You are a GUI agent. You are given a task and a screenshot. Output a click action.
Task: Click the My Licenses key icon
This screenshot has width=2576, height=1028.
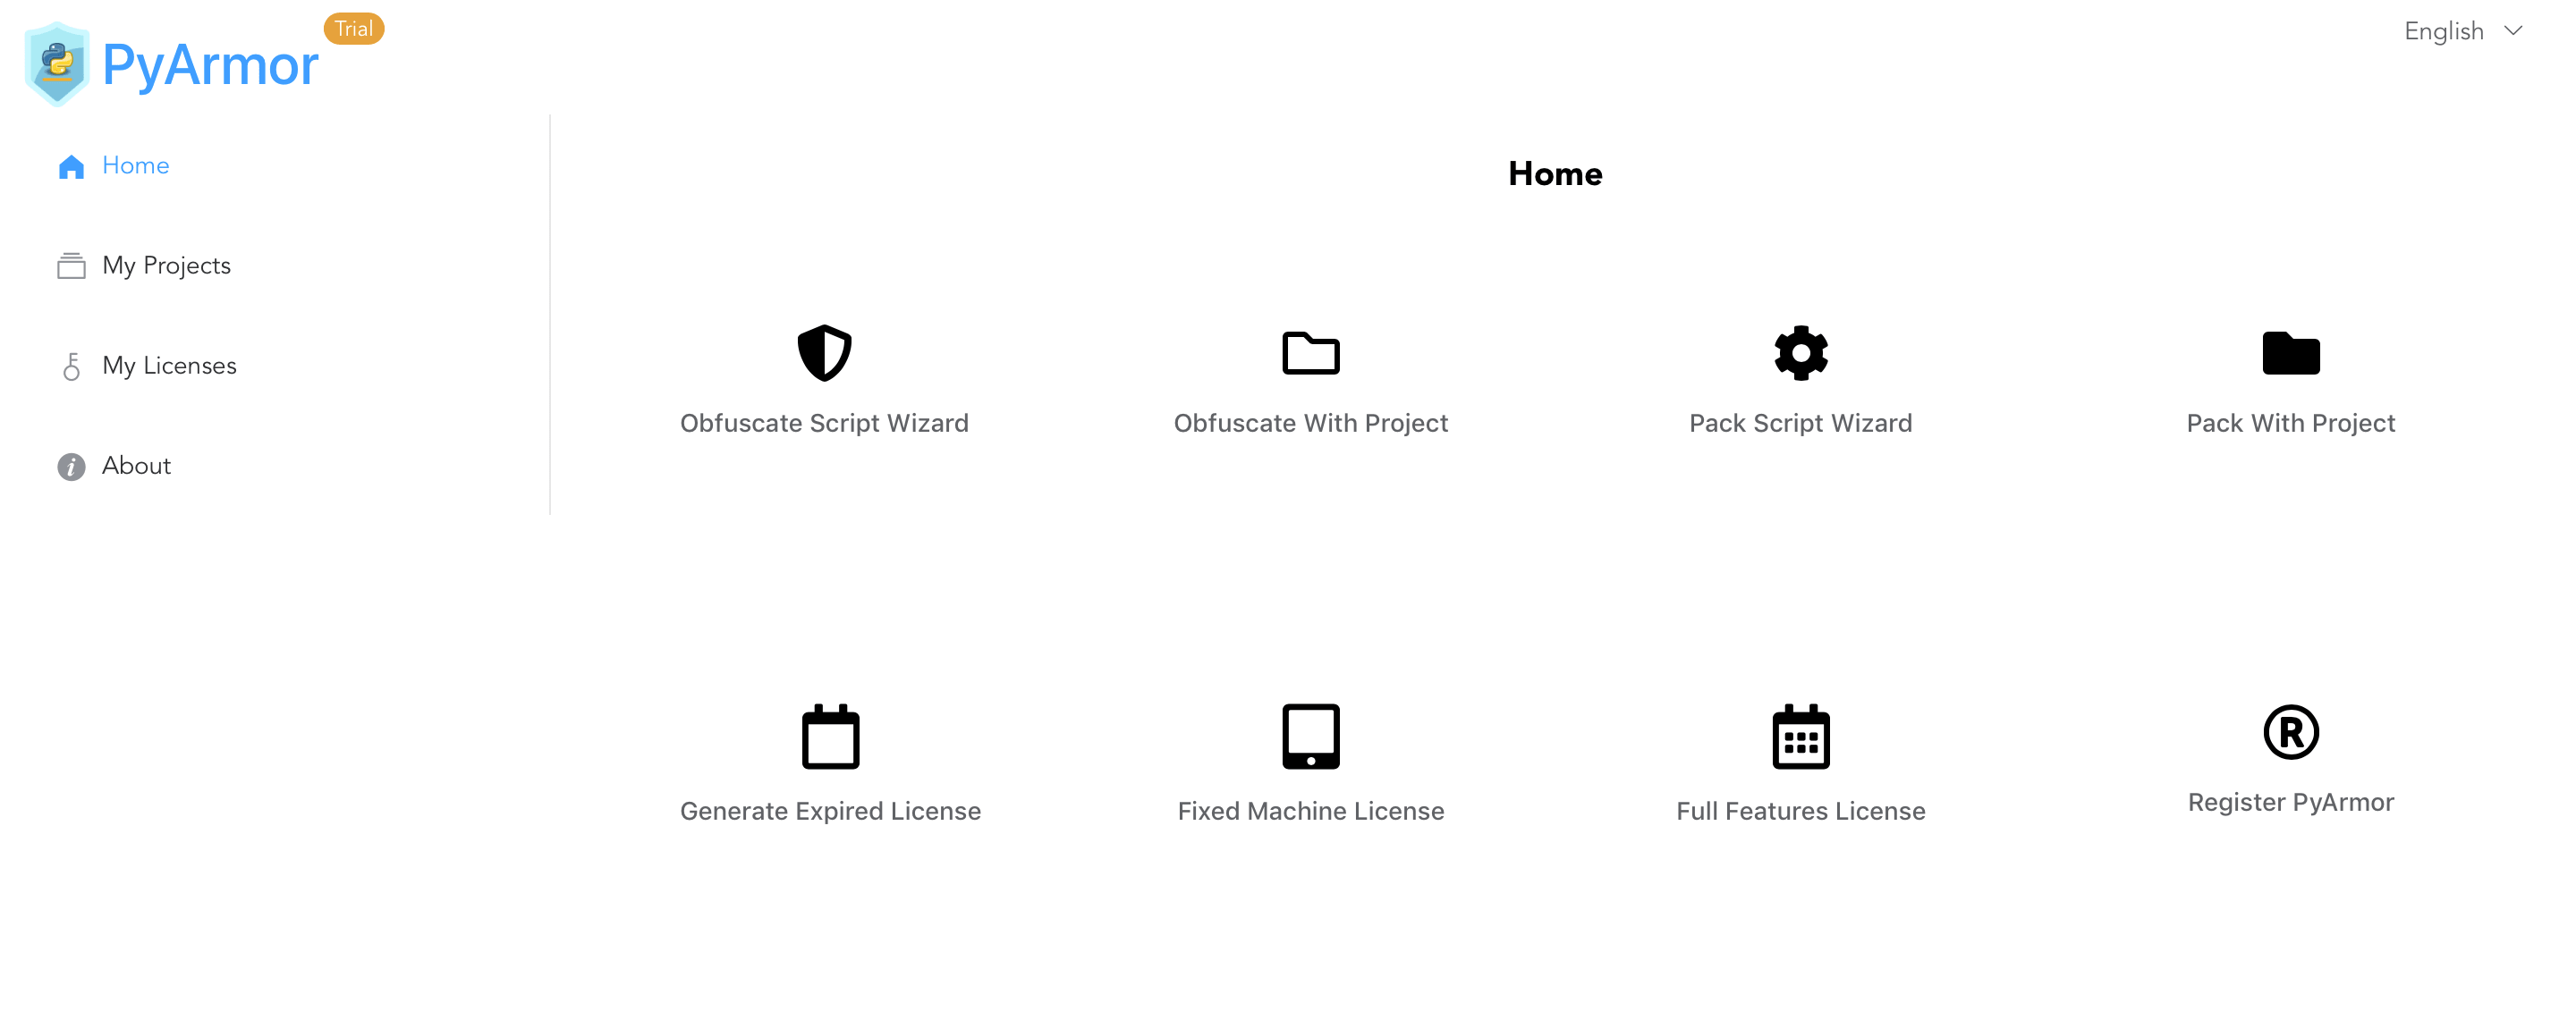[71, 365]
